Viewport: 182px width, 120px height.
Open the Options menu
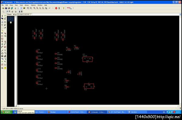coord(33,5)
